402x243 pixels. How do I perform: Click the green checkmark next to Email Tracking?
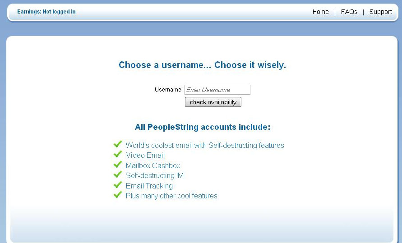click(x=118, y=185)
